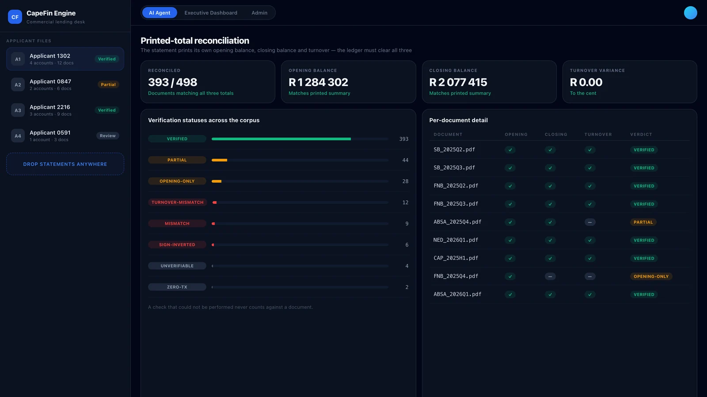Open the user avatar in the top right
Screen dimensions: 707x397
click(x=690, y=13)
